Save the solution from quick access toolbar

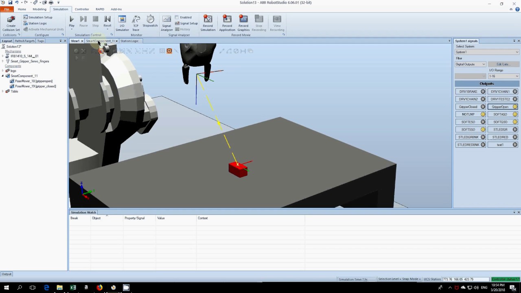10,2
